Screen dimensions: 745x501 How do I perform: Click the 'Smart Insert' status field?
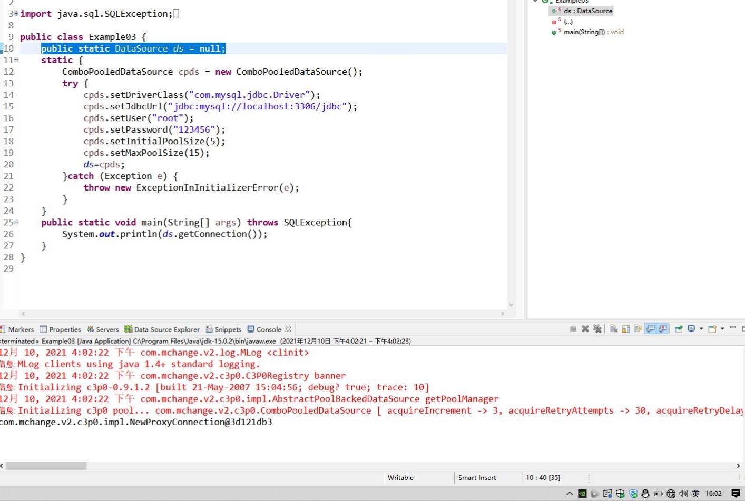(477, 478)
